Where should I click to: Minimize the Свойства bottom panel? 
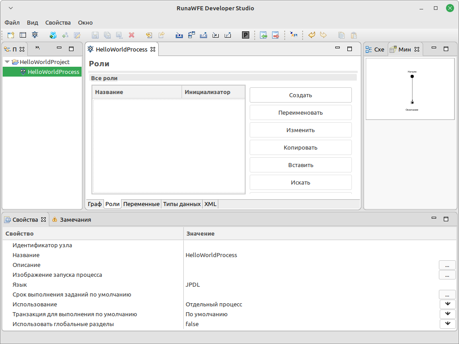(434, 218)
